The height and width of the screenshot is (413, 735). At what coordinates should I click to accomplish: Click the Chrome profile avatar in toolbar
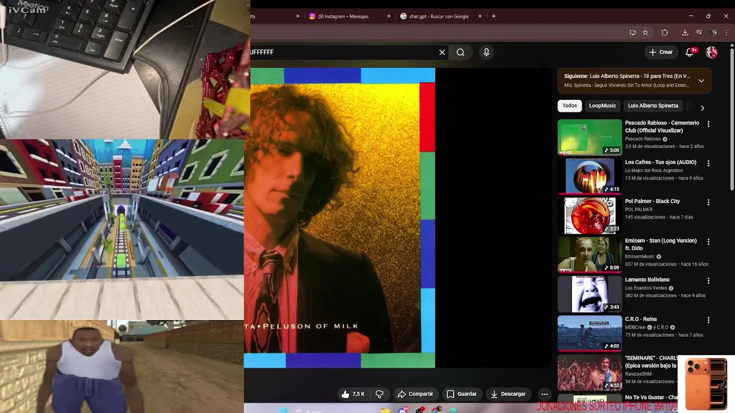coord(713,33)
